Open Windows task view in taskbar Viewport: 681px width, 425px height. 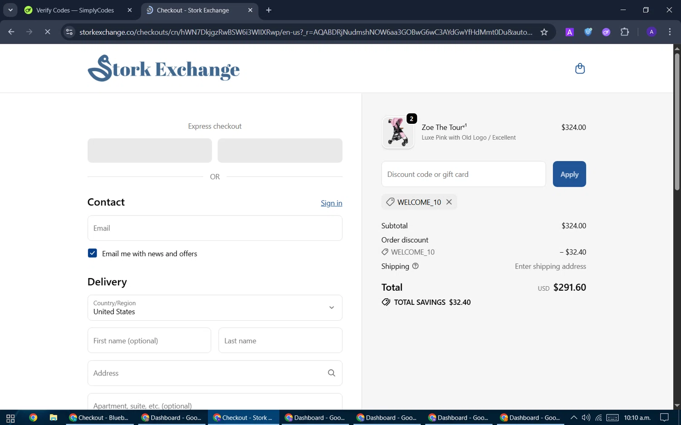point(10,418)
